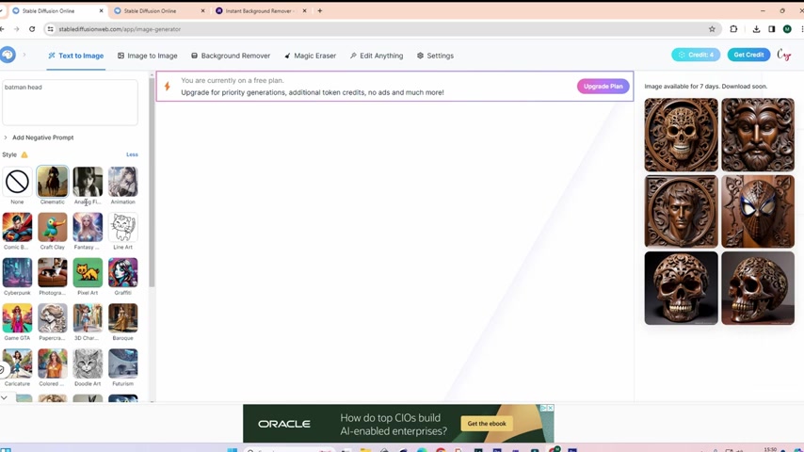
Task: Choose the Analog Film style
Action: pyautogui.click(x=88, y=182)
